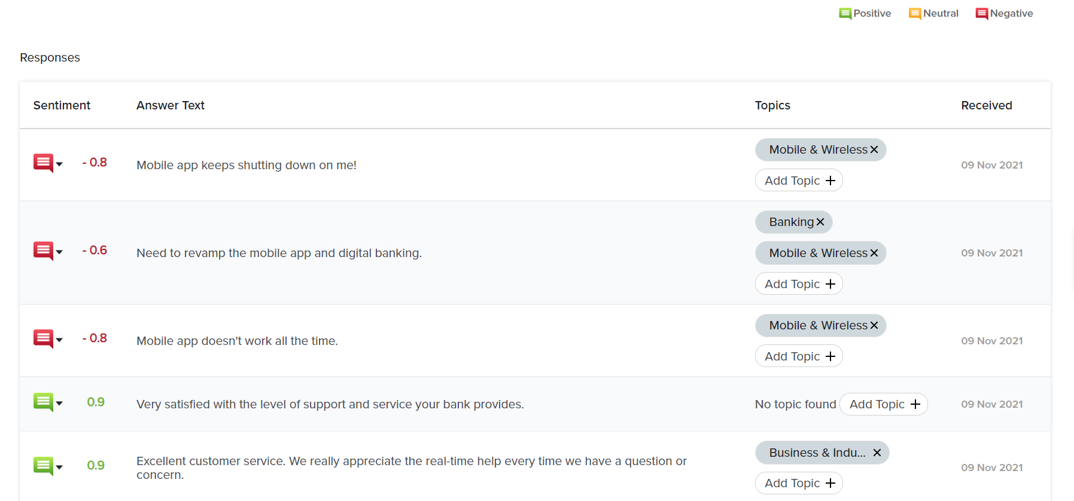The image size is (1074, 501).
Task: Add a topic to the very satisfied response
Action: click(883, 404)
